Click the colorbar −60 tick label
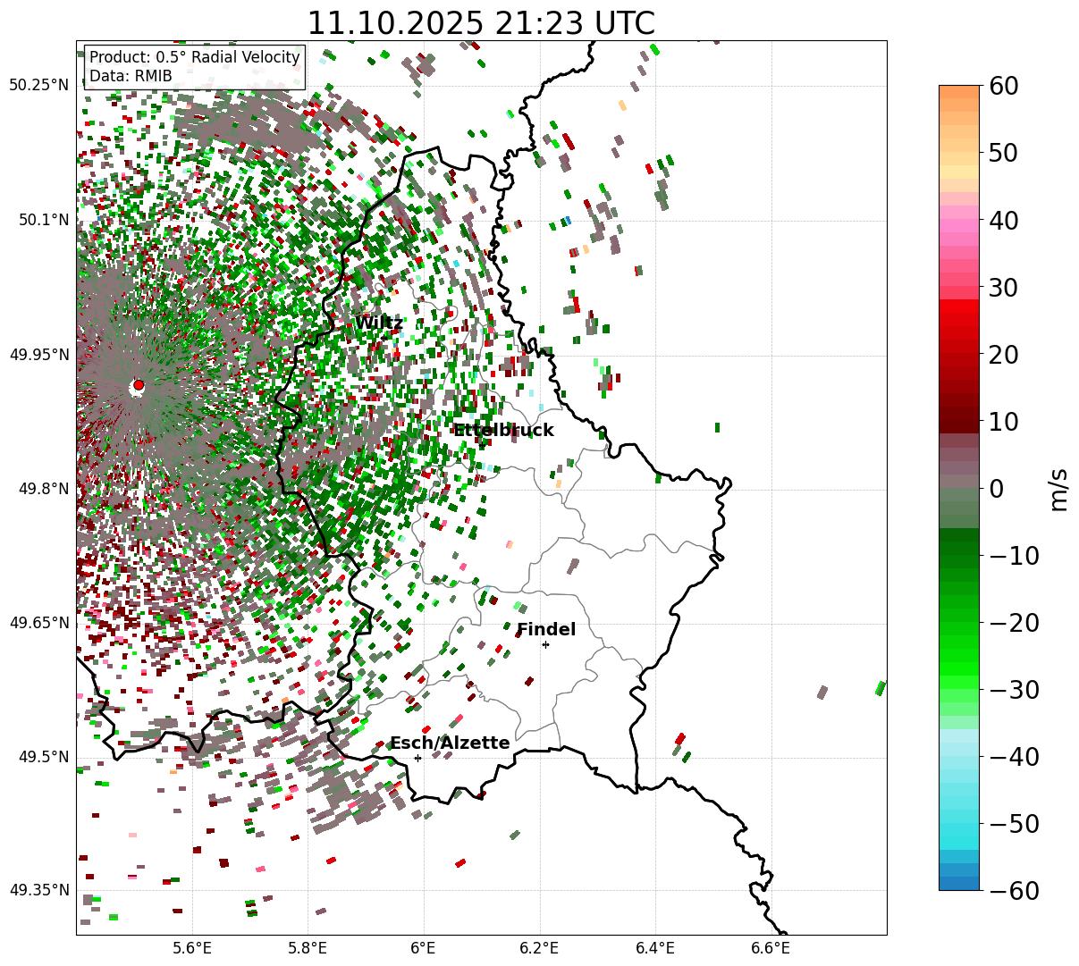The width and height of the screenshot is (1079, 966). click(1014, 890)
